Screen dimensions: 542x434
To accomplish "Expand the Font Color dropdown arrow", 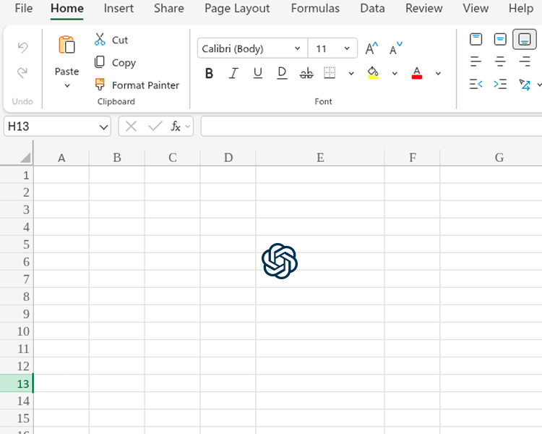I will pyautogui.click(x=438, y=73).
